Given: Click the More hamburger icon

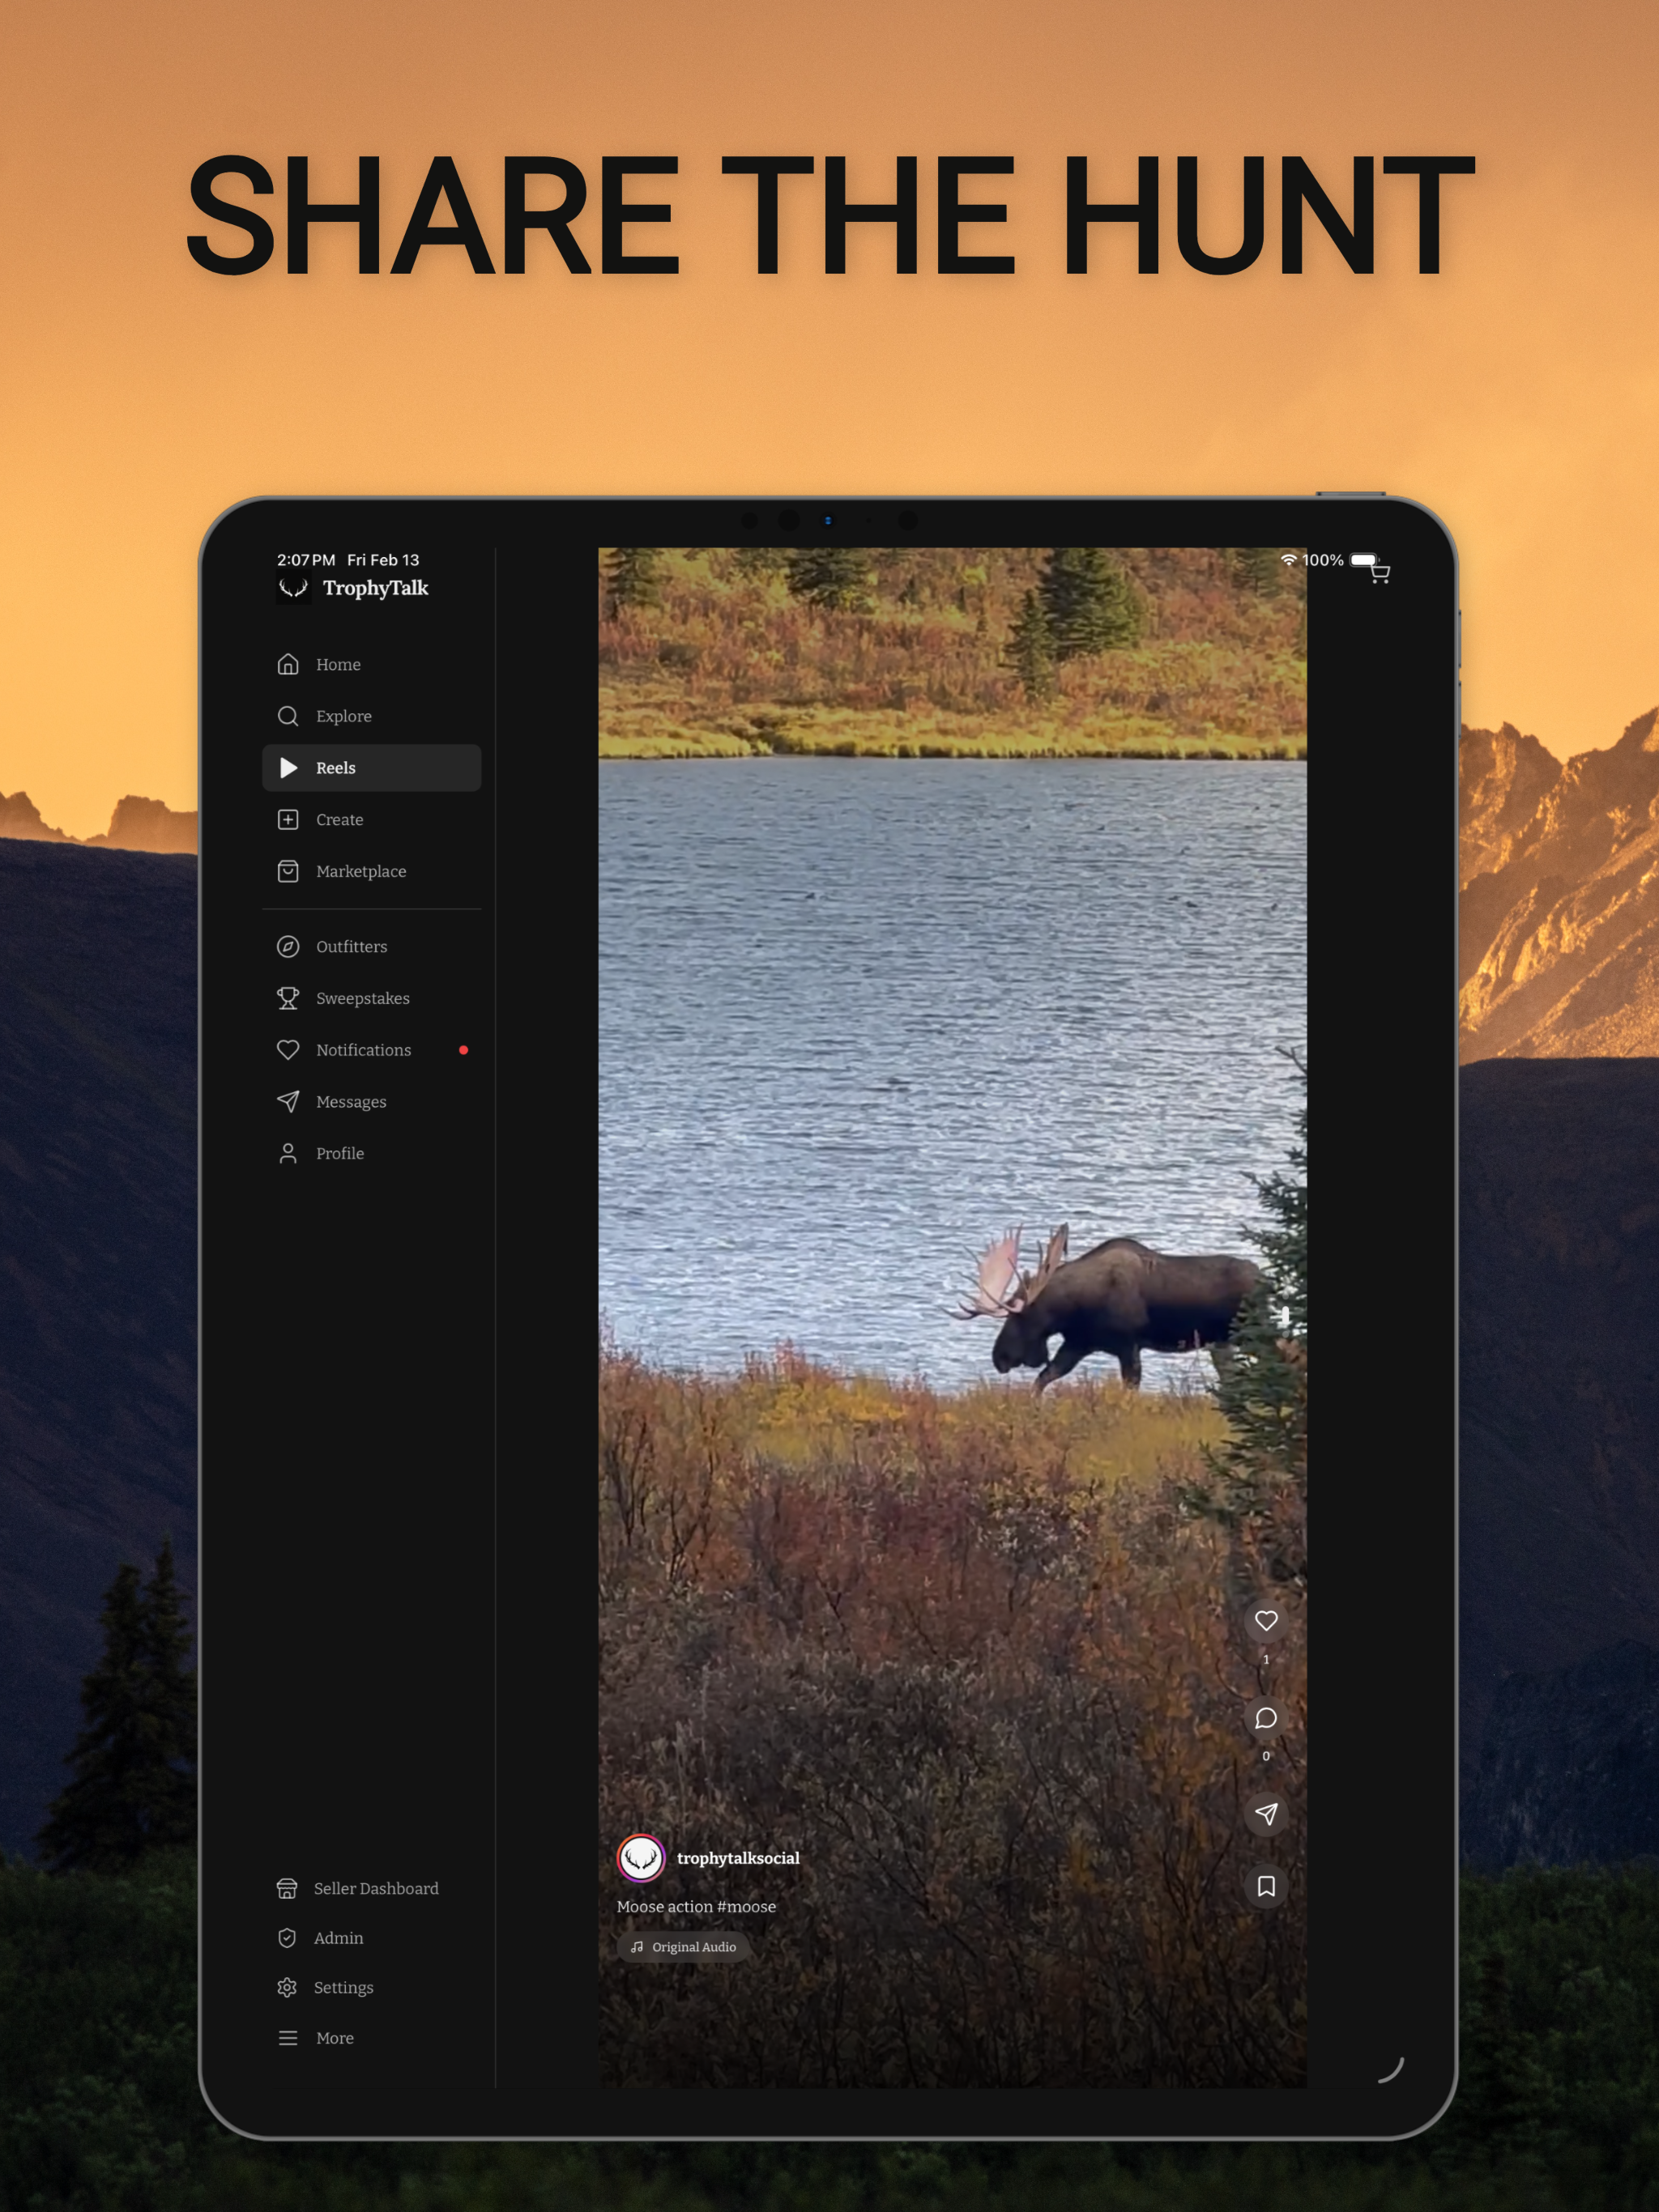Looking at the screenshot, I should (x=288, y=2038).
